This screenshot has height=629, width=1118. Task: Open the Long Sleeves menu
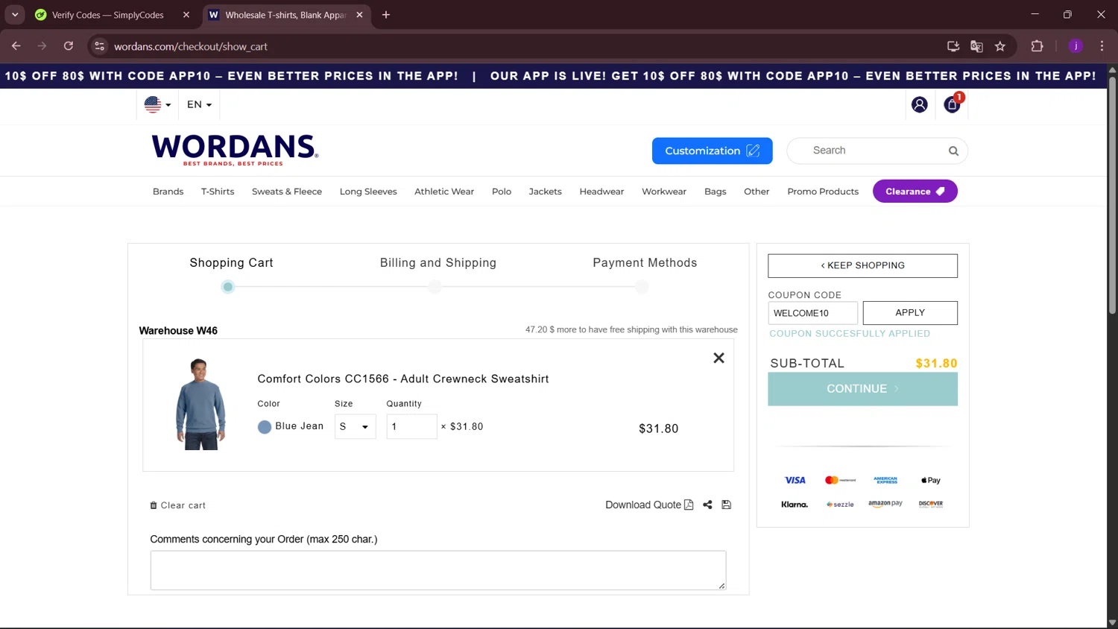pos(368,192)
